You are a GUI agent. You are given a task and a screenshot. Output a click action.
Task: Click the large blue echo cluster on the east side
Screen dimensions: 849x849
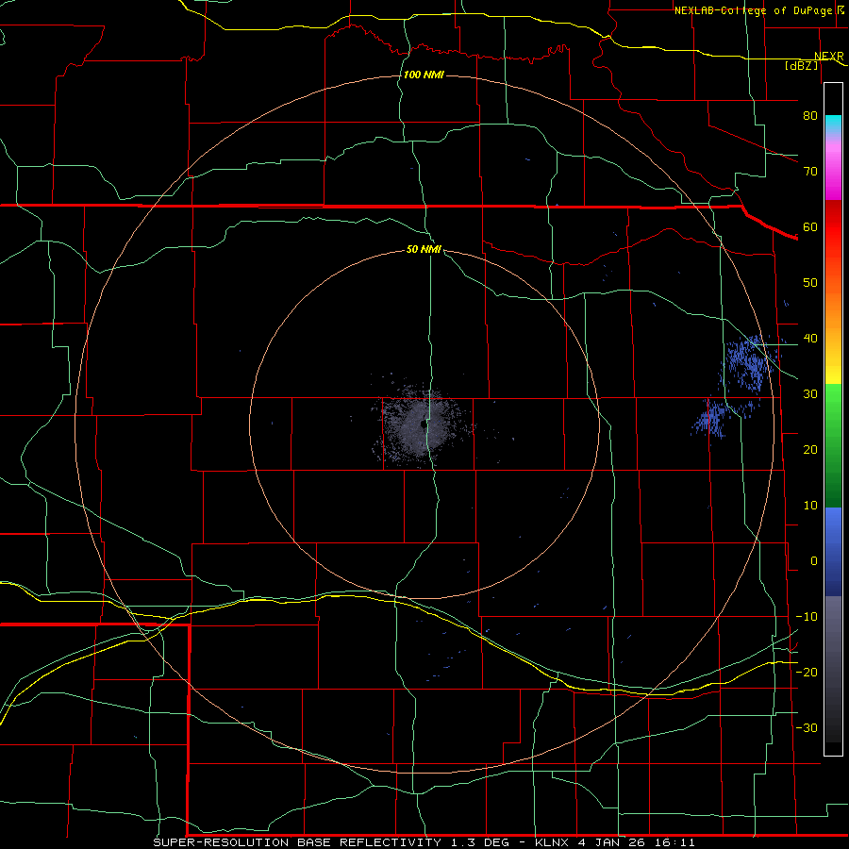[x=748, y=363]
